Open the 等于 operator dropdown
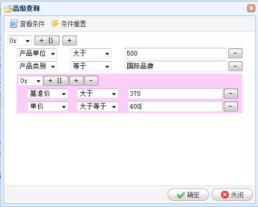This screenshot has width=258, height=207. click(91, 66)
